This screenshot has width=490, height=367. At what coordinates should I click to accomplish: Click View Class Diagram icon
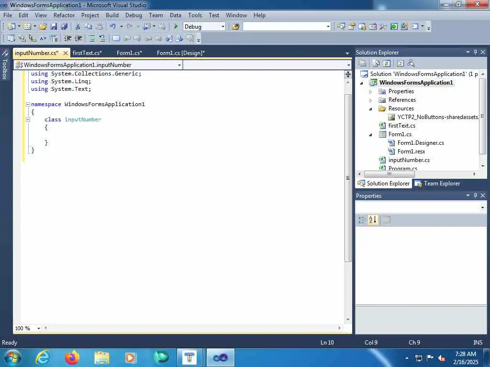pyautogui.click(x=411, y=64)
